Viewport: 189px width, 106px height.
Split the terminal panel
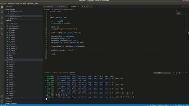(177, 73)
